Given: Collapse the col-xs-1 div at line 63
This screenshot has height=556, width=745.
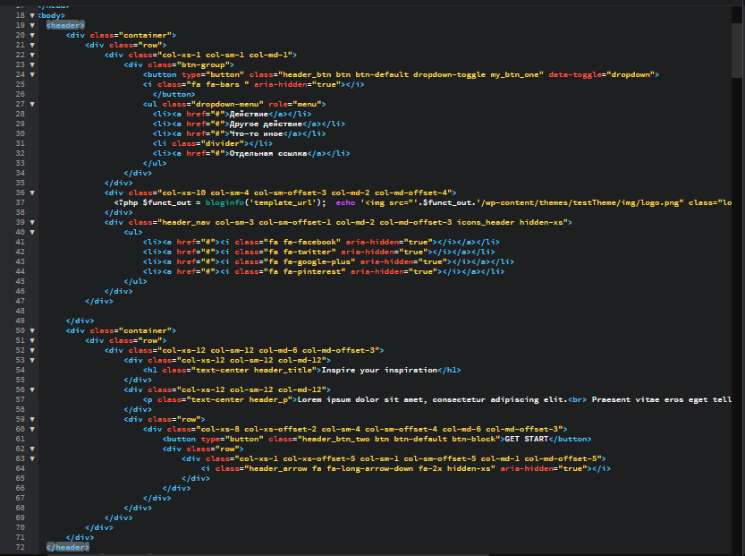Looking at the screenshot, I should (x=32, y=458).
